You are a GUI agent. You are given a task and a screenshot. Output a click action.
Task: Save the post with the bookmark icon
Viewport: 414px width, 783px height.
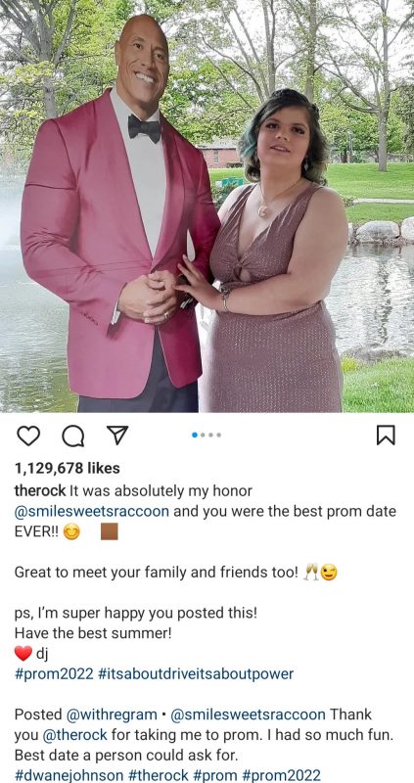[x=386, y=435]
